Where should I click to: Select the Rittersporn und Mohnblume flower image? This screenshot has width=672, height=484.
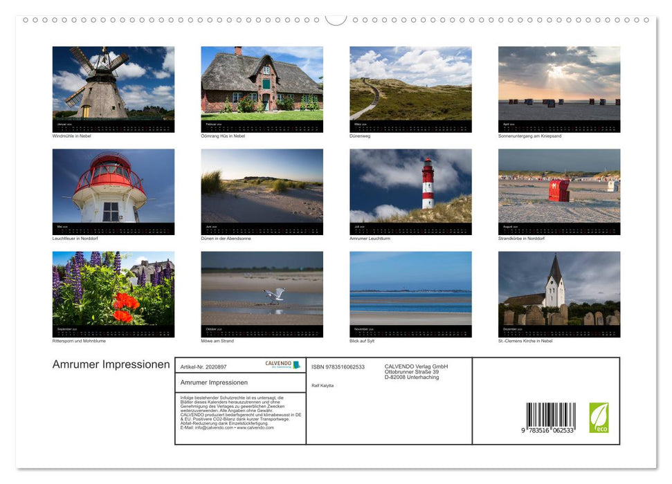coord(113,293)
